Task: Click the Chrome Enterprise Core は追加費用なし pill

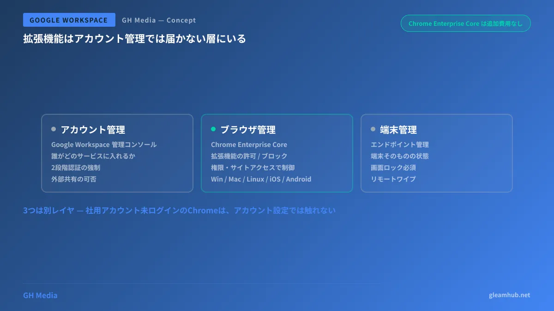Action: (466, 23)
